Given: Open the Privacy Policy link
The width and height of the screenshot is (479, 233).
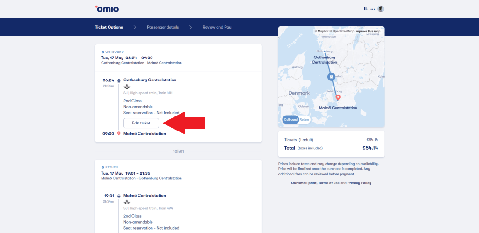Looking at the screenshot, I should [x=359, y=183].
